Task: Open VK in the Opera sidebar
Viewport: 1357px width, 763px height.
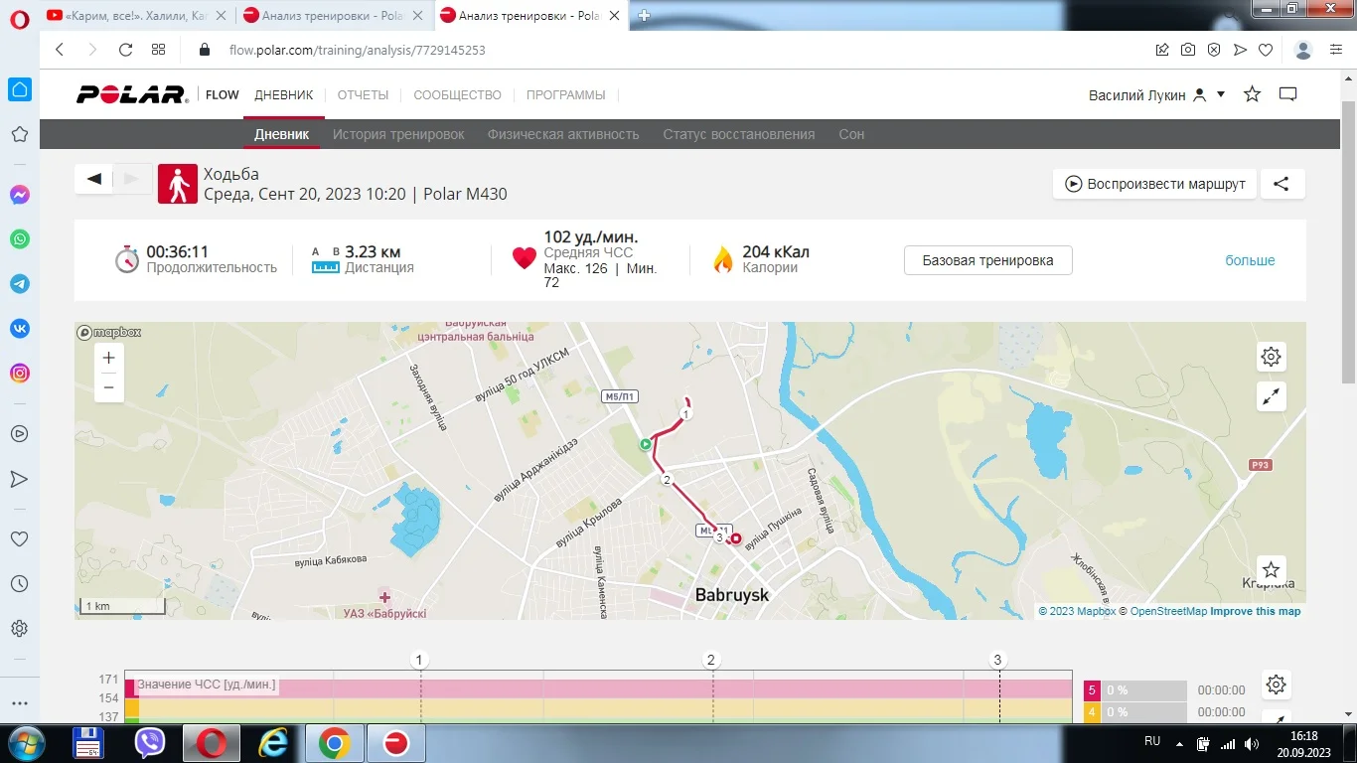Action: coord(19,329)
